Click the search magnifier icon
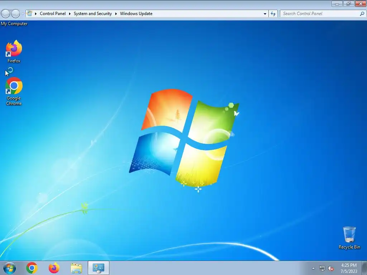Image resolution: width=367 pixels, height=275 pixels. 362,14
